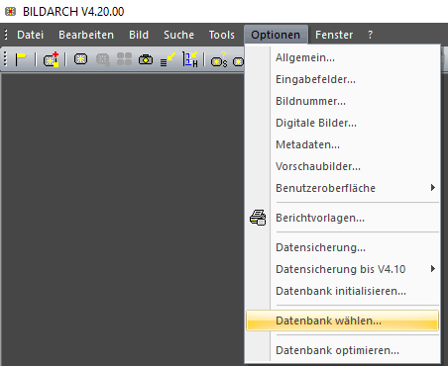The image size is (448, 366).
Task: Click the hierarchy tree H toolbar icon
Action: pos(190,59)
